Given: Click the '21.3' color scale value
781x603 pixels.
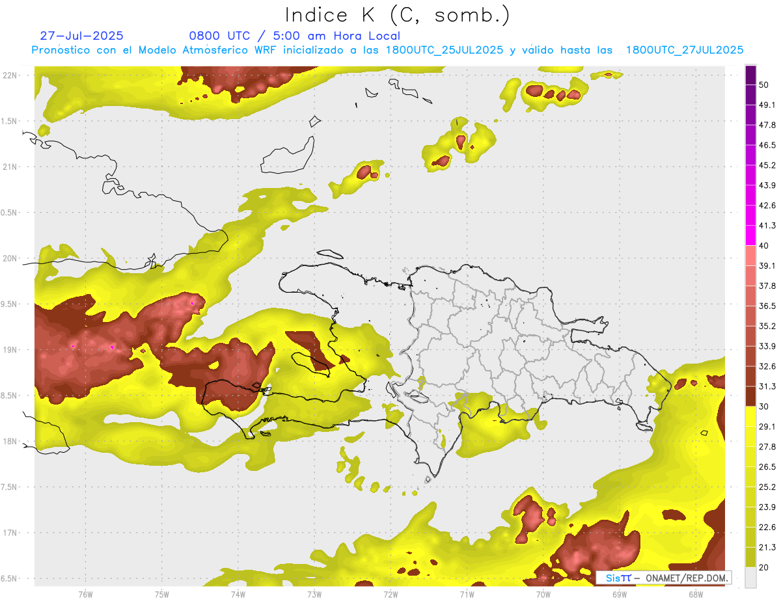Looking at the screenshot, I should [767, 547].
